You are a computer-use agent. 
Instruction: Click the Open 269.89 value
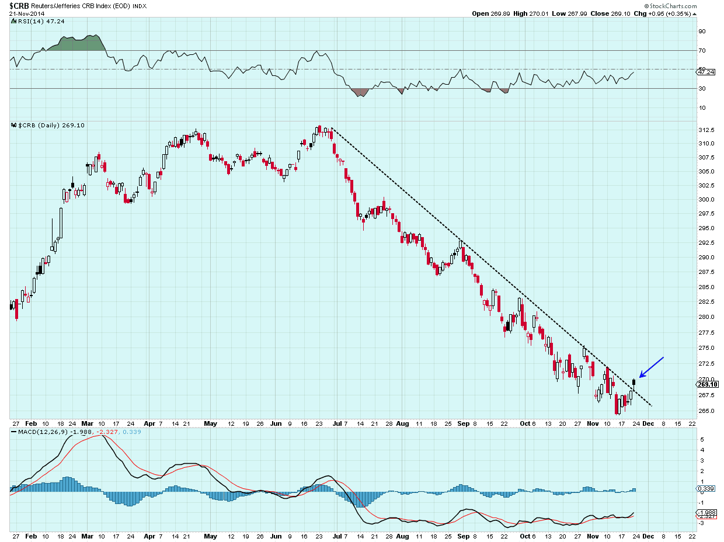point(491,13)
